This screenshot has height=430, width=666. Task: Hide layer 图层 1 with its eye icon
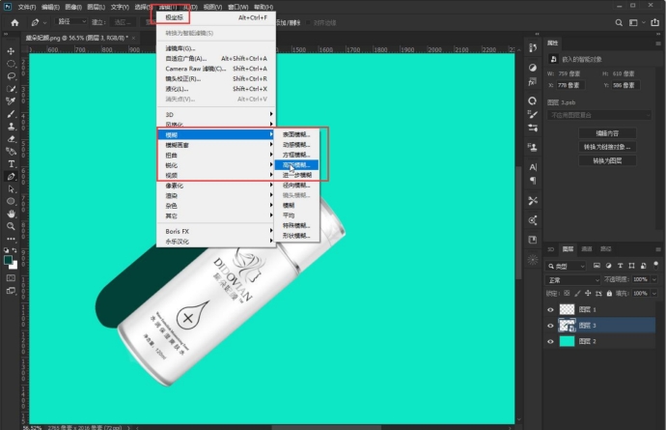(550, 309)
